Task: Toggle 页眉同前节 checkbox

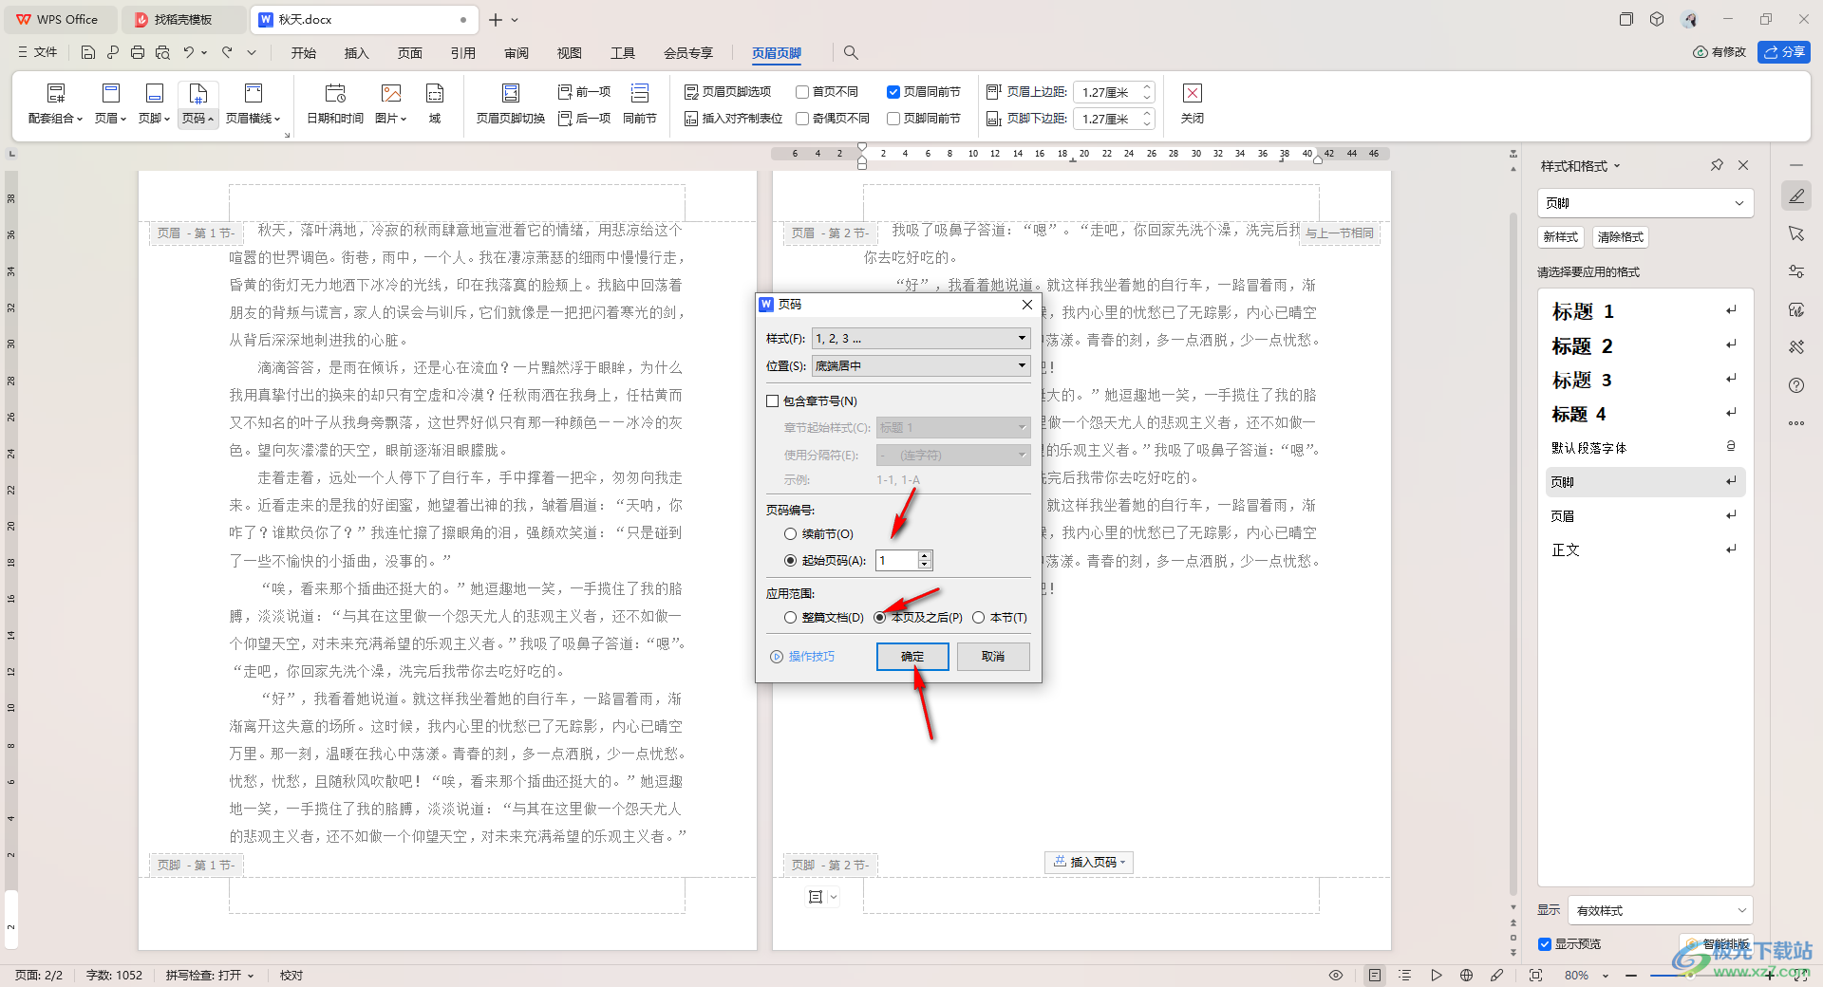Action: (893, 92)
